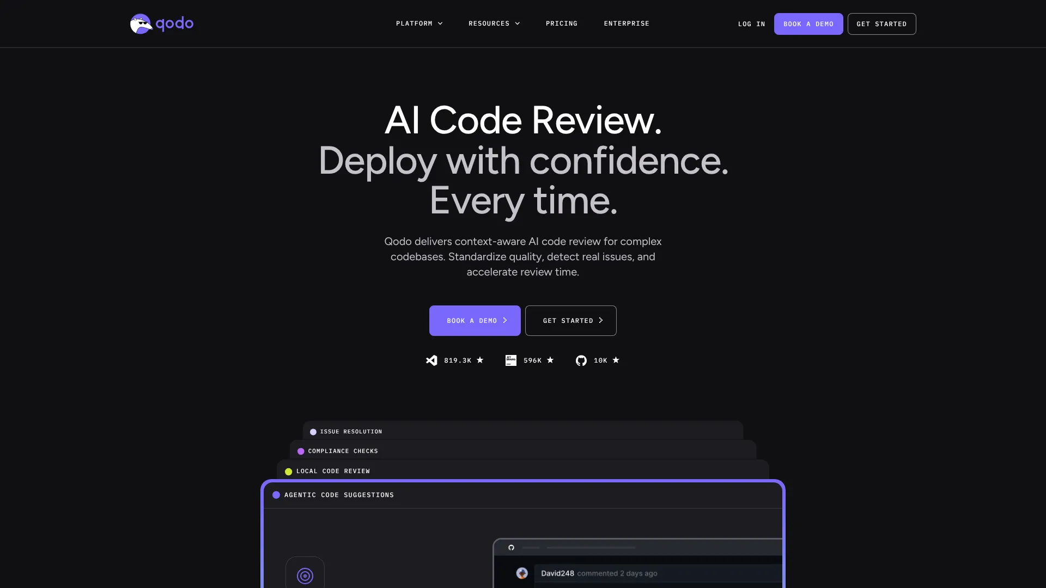Click the 596K count text

(533, 360)
